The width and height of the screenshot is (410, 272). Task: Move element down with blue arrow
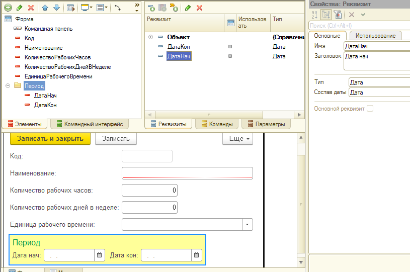point(56,8)
